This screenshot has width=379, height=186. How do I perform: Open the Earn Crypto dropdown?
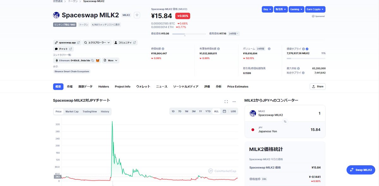[315, 9]
